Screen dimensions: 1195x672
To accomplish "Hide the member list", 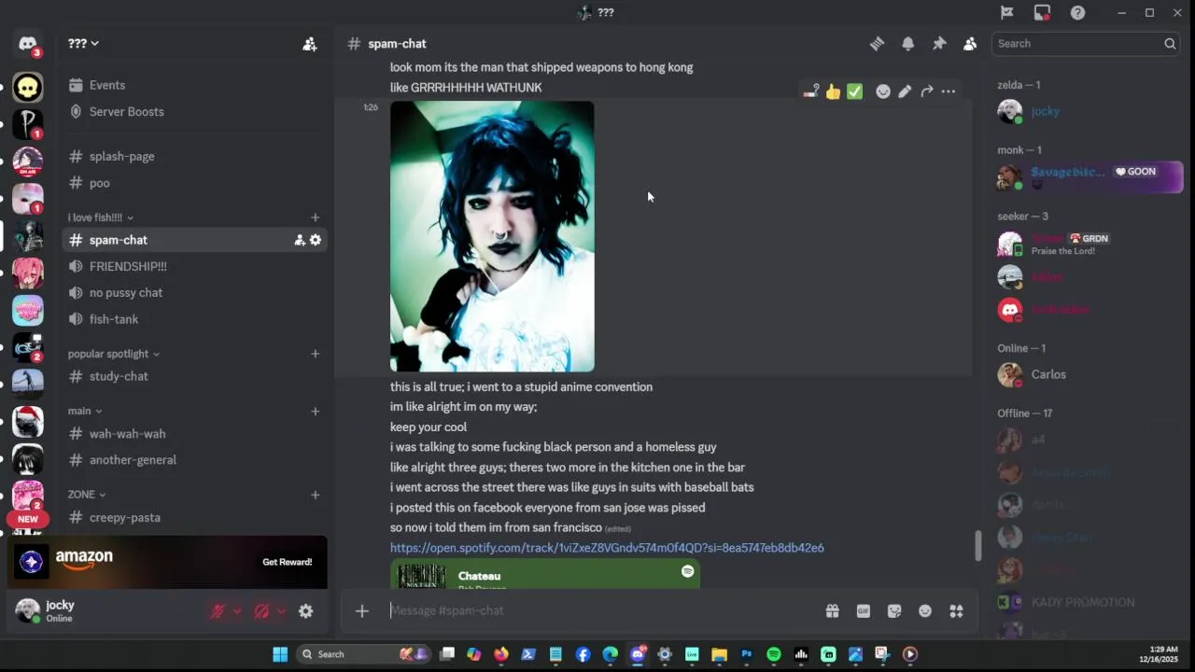I will click(970, 44).
